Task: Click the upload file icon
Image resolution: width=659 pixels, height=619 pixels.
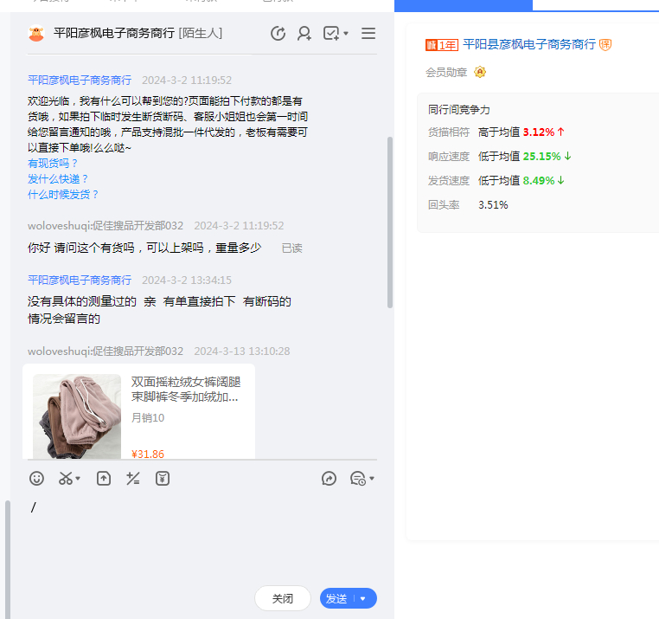Action: (104, 478)
